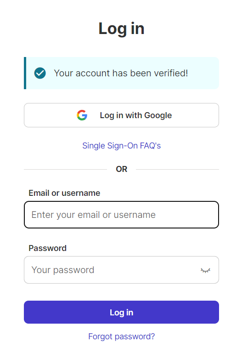Click the Google G logo
This screenshot has height=348, width=242.
[82, 115]
